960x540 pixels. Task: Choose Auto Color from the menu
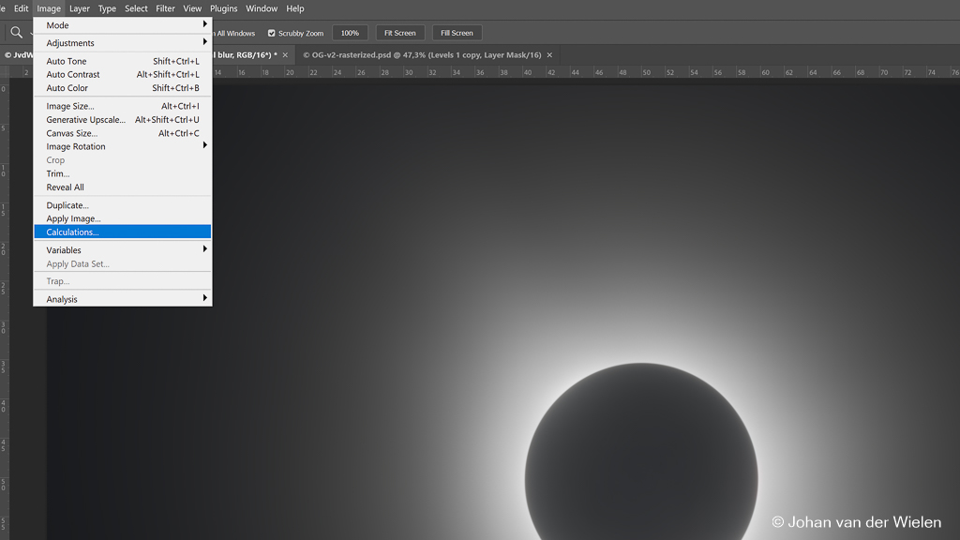point(123,88)
